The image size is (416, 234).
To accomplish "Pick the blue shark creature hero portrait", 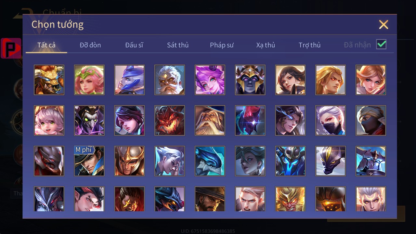I will [x=210, y=161].
